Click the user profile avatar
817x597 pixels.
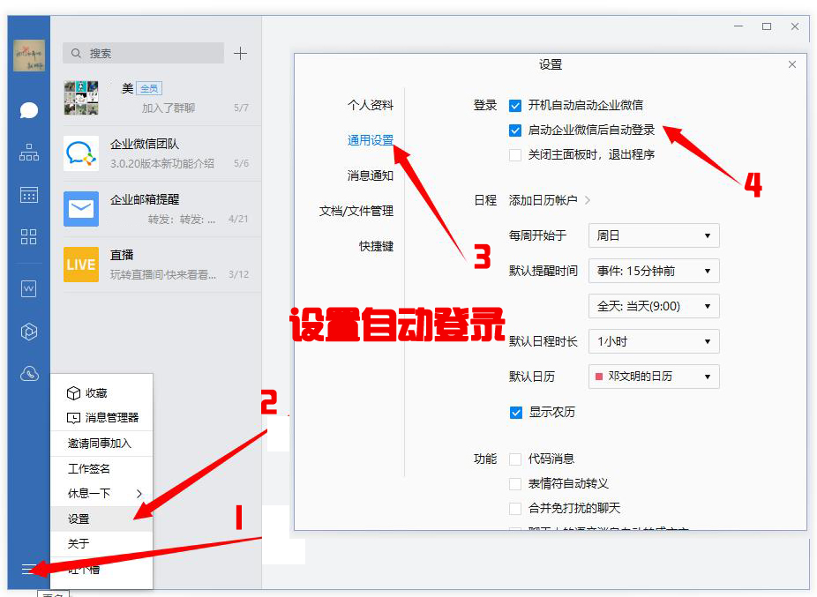click(x=29, y=56)
